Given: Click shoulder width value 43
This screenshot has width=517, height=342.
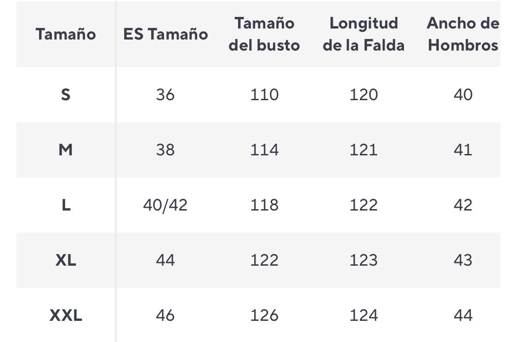Looking at the screenshot, I should [x=463, y=260].
